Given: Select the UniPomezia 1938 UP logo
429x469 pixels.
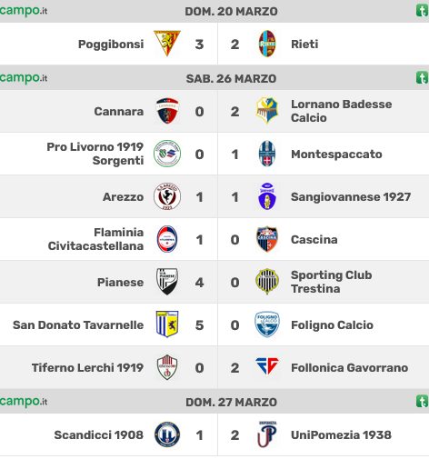Looking at the screenshot, I should pyautogui.click(x=267, y=434).
